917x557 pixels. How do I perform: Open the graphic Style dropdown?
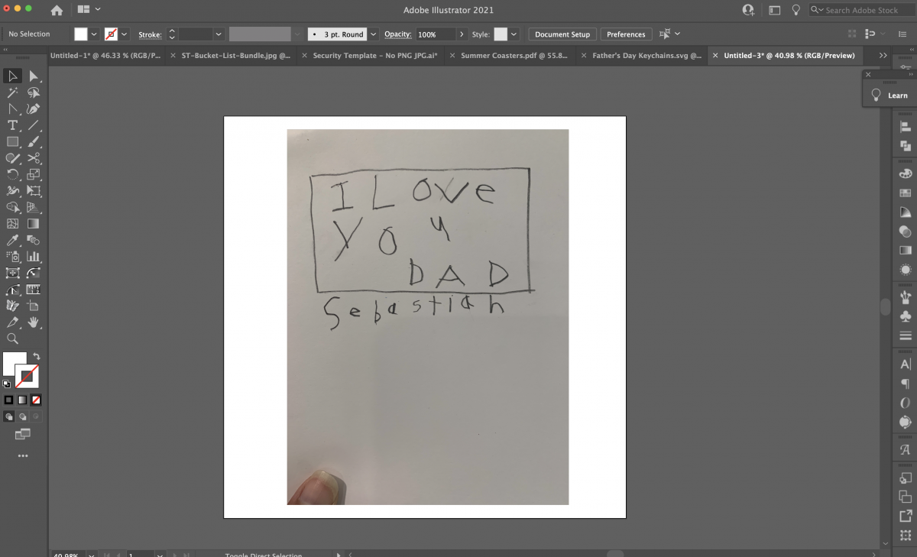coord(514,34)
